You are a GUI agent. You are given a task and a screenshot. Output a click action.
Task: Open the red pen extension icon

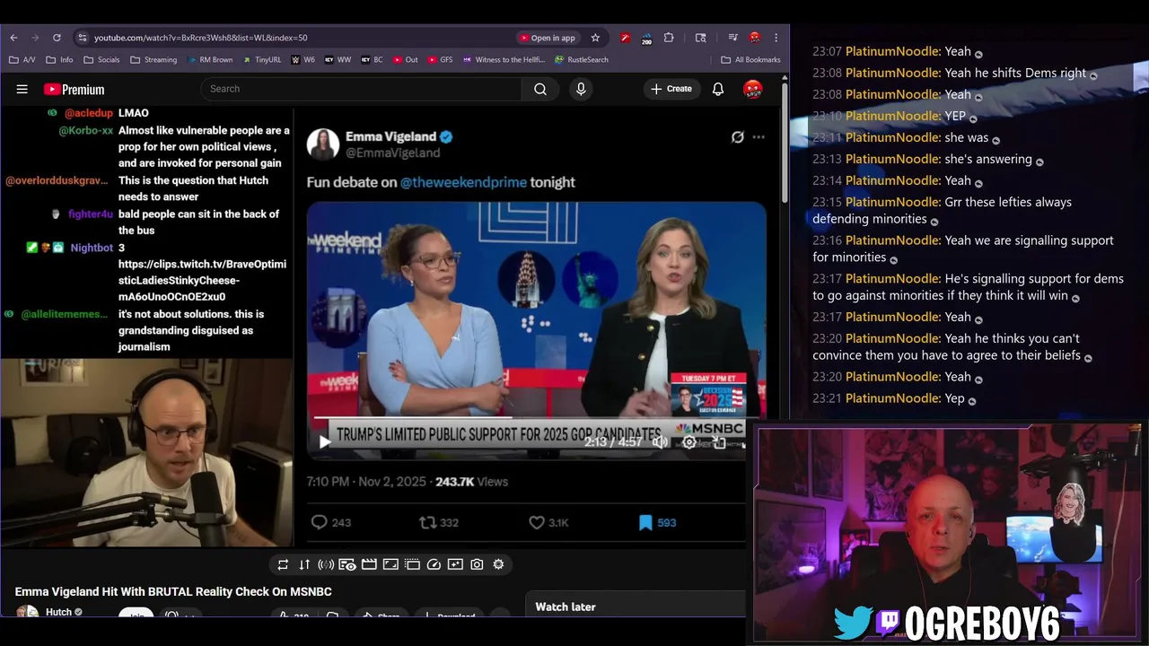tap(625, 38)
